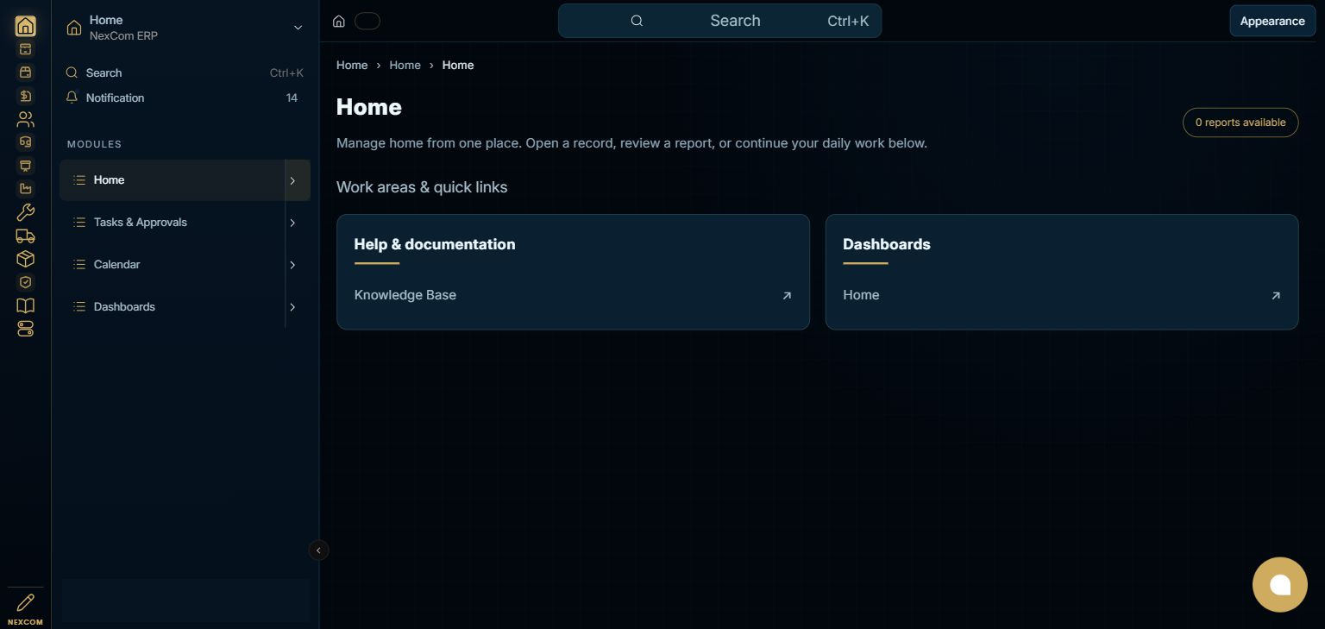Select the Dashboards module in the sidebar
The width and height of the screenshot is (1325, 629).
click(173, 307)
